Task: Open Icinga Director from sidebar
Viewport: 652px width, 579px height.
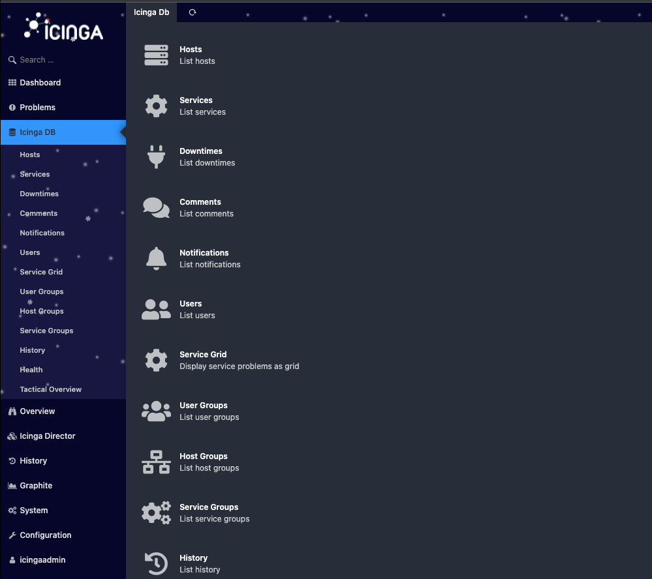Action: [48, 436]
